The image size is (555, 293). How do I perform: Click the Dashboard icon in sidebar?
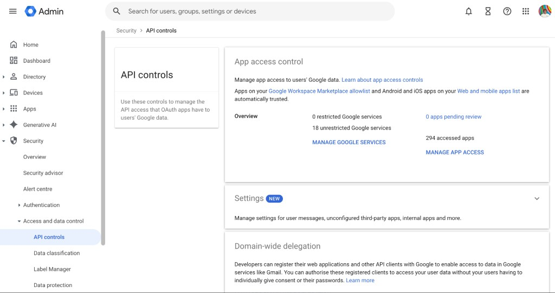[x=14, y=61]
